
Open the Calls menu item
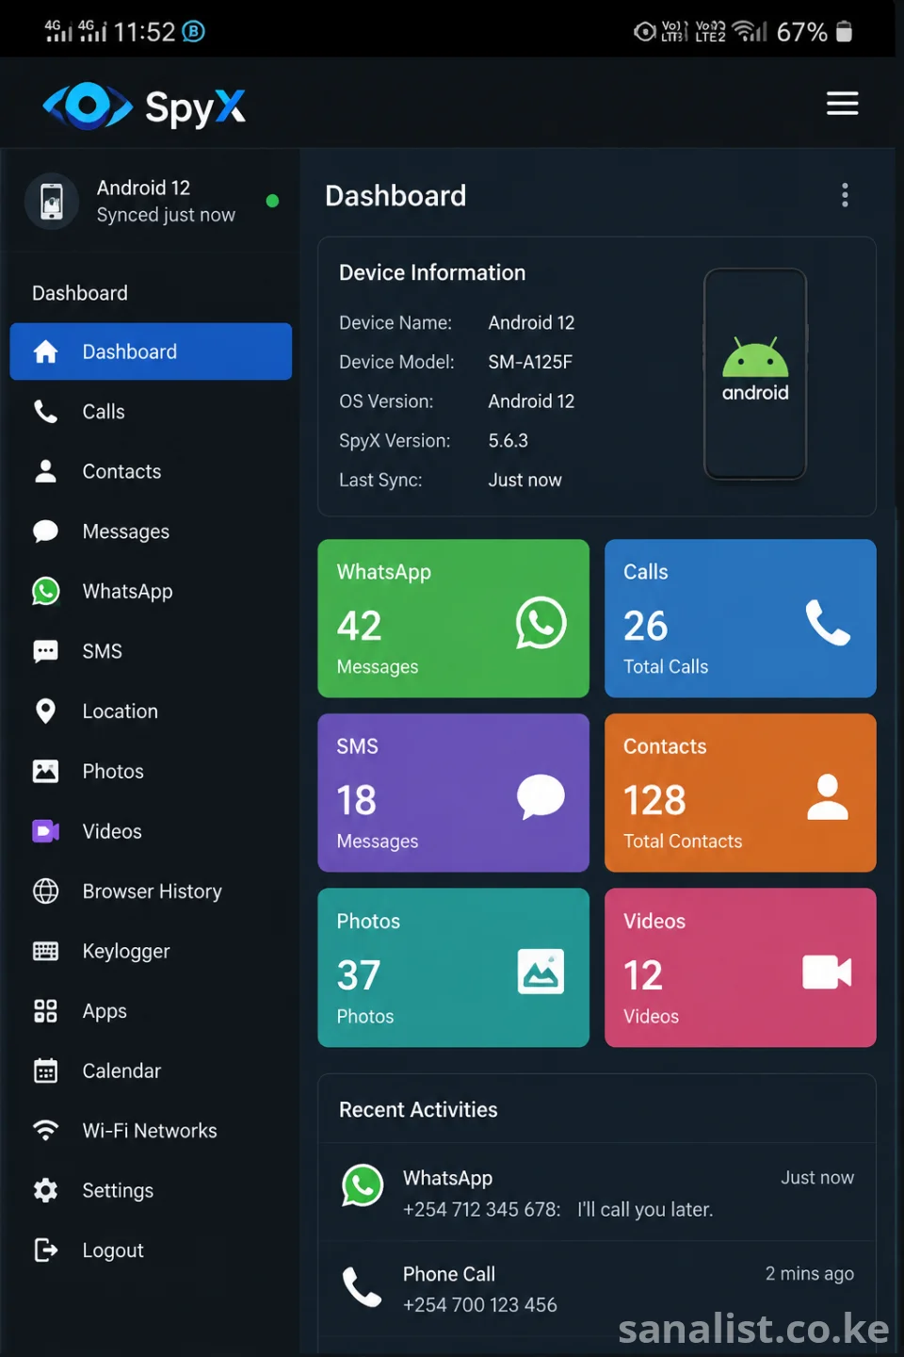[x=151, y=412]
